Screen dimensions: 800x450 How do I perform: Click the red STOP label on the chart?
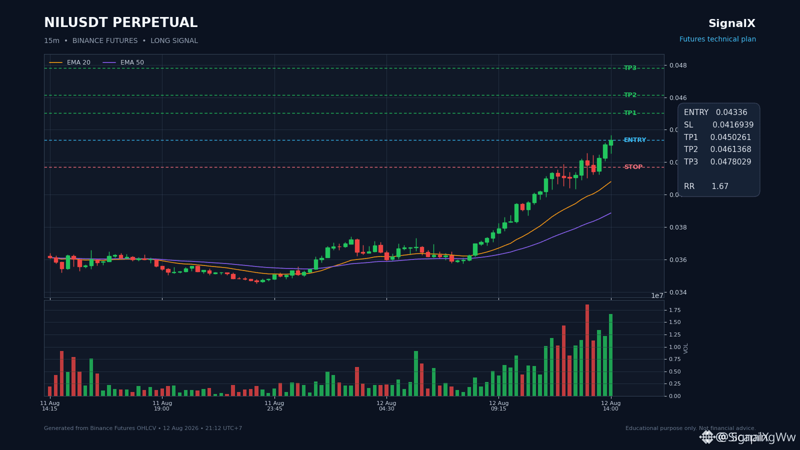tap(633, 167)
